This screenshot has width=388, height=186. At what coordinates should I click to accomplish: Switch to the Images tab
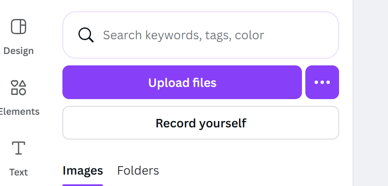point(83,170)
